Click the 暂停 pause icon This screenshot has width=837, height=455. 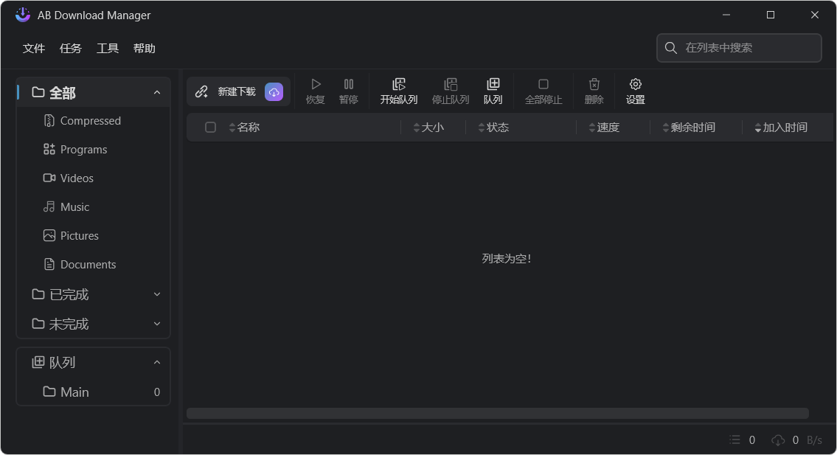tap(349, 84)
